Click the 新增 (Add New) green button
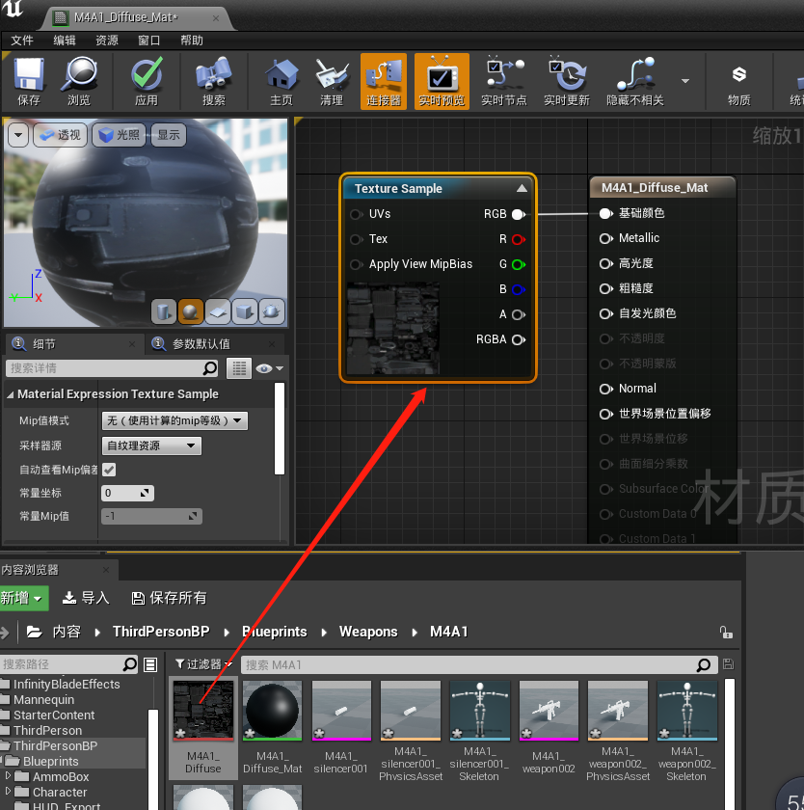 click(x=23, y=598)
